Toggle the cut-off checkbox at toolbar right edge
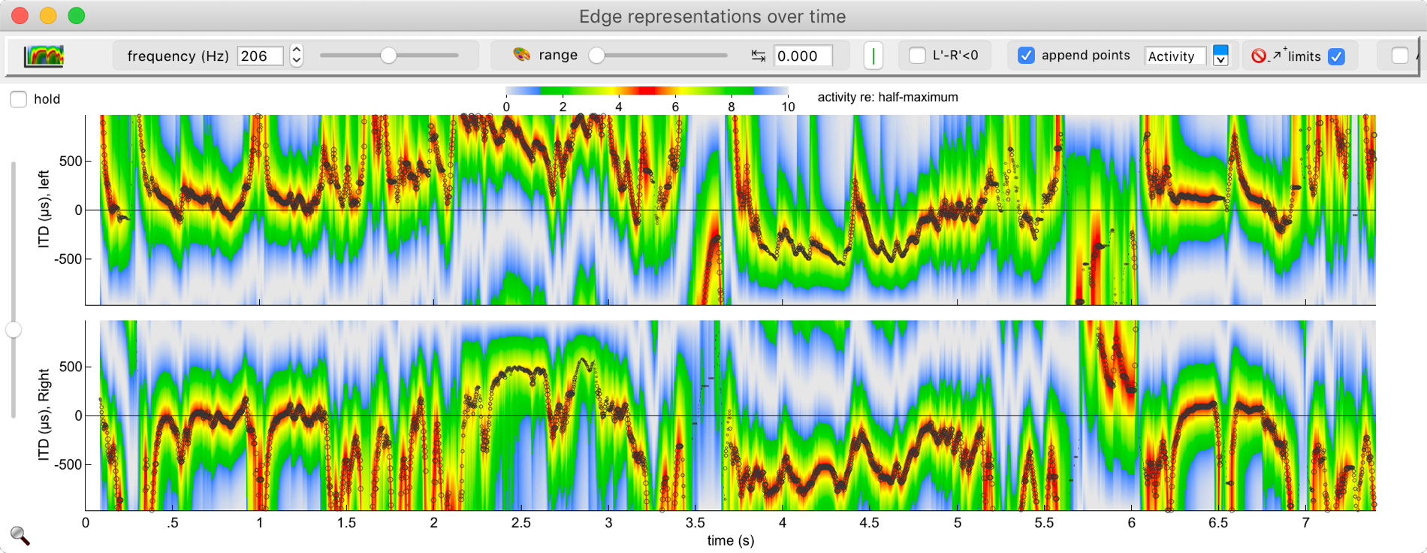Screen dimensions: 1427x553 [1399, 56]
